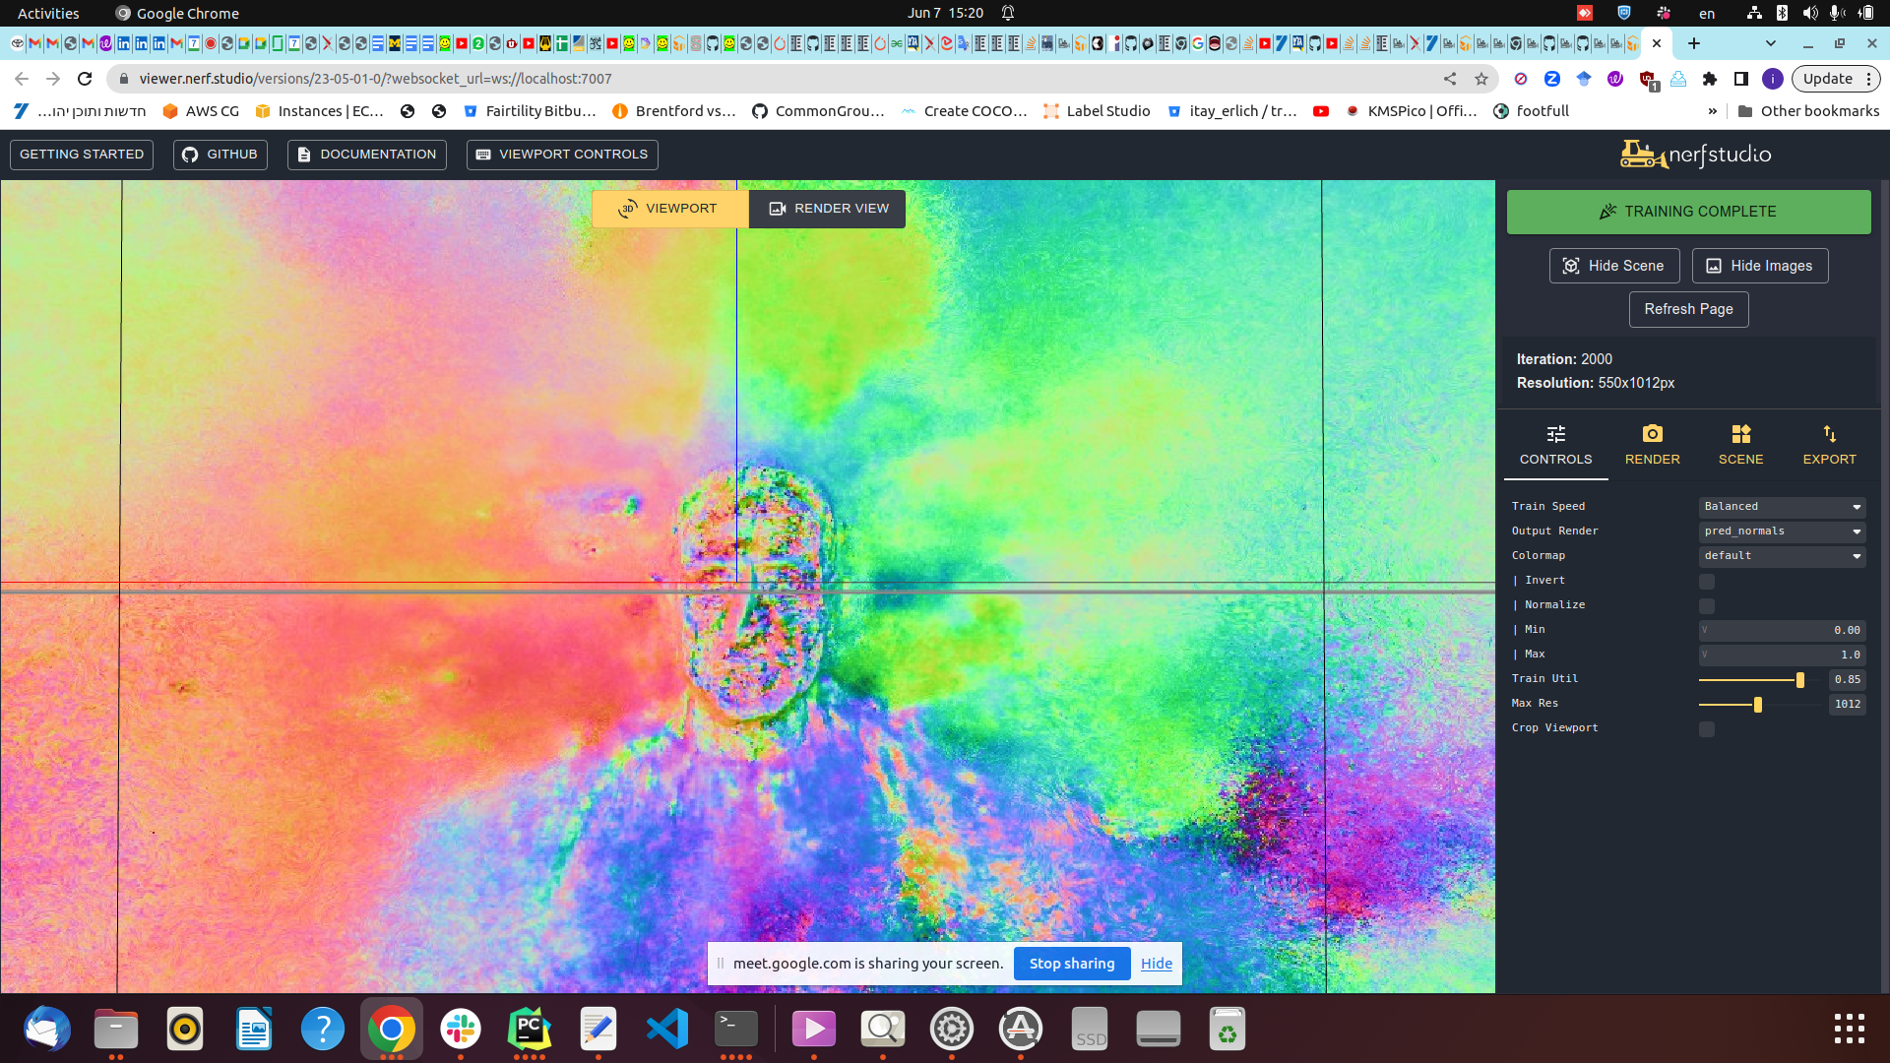Screen dimensions: 1890x1063
Task: Click the Training Complete button
Action: point(1688,212)
